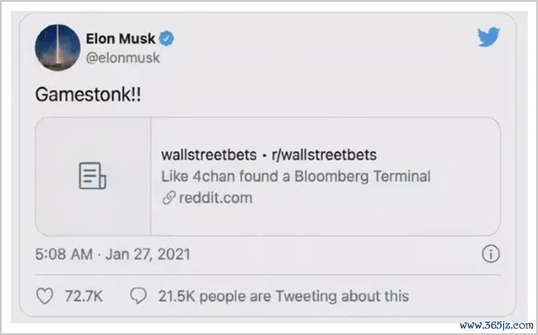The width and height of the screenshot is (538, 335).
Task: Click the Jan 27, 2021 date
Action: coord(148,255)
